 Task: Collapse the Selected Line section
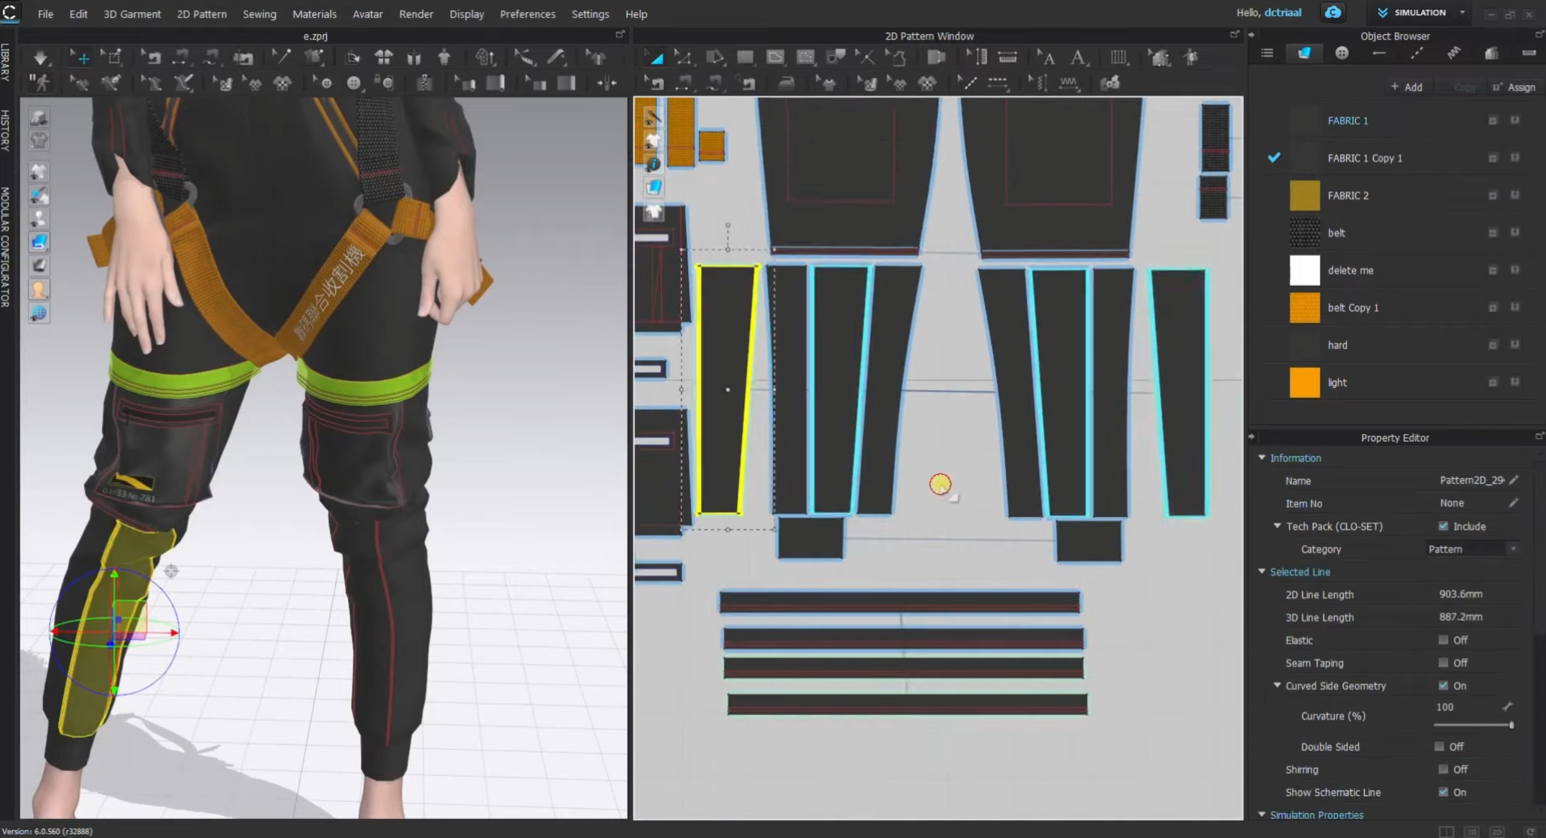pyautogui.click(x=1262, y=571)
